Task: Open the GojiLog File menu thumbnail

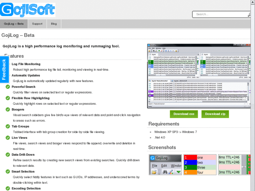Action: point(165,165)
